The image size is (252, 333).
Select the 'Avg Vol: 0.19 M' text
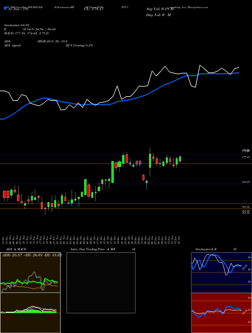click(159, 9)
